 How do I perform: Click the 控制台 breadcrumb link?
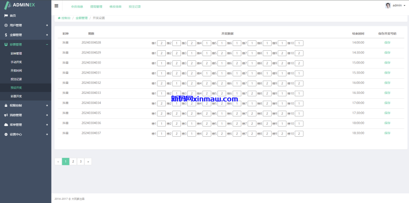pyautogui.click(x=66, y=18)
